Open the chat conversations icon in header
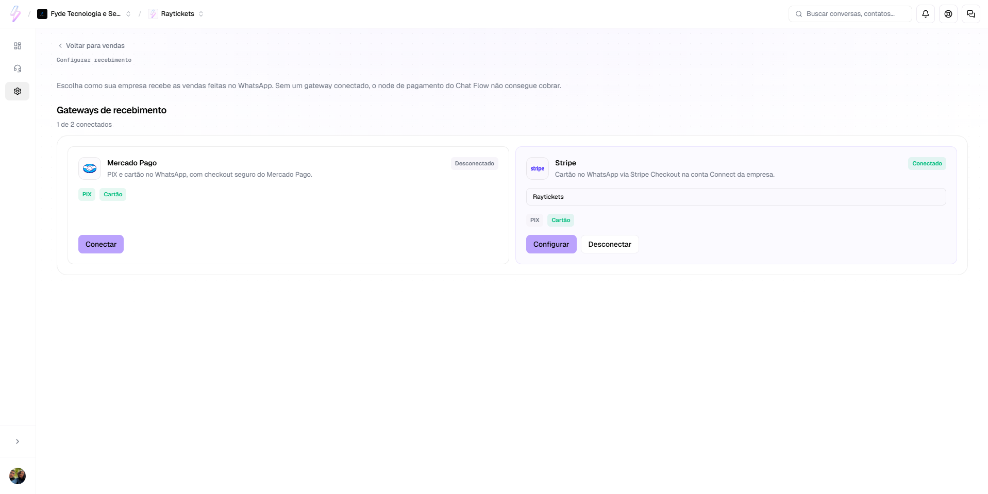 point(971,14)
